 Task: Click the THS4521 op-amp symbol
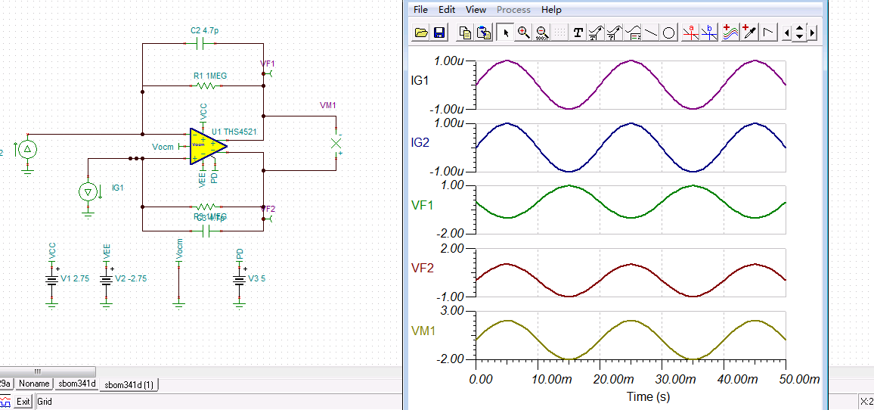coord(206,145)
